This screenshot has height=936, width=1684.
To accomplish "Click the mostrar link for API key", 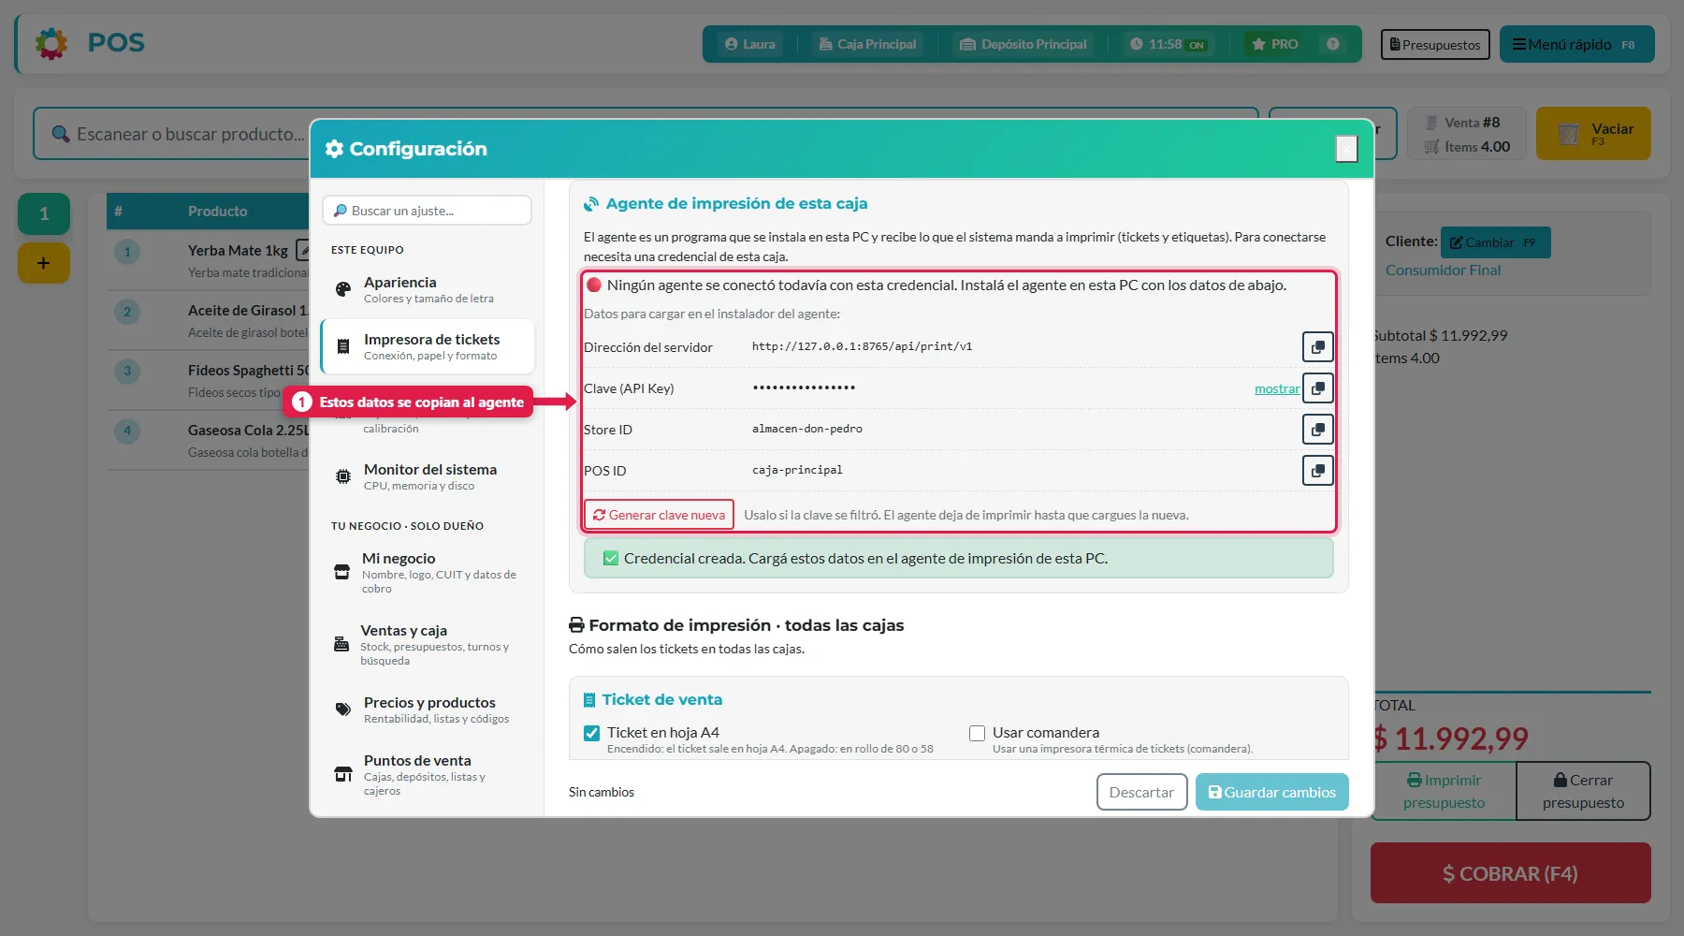I will (x=1277, y=388).
